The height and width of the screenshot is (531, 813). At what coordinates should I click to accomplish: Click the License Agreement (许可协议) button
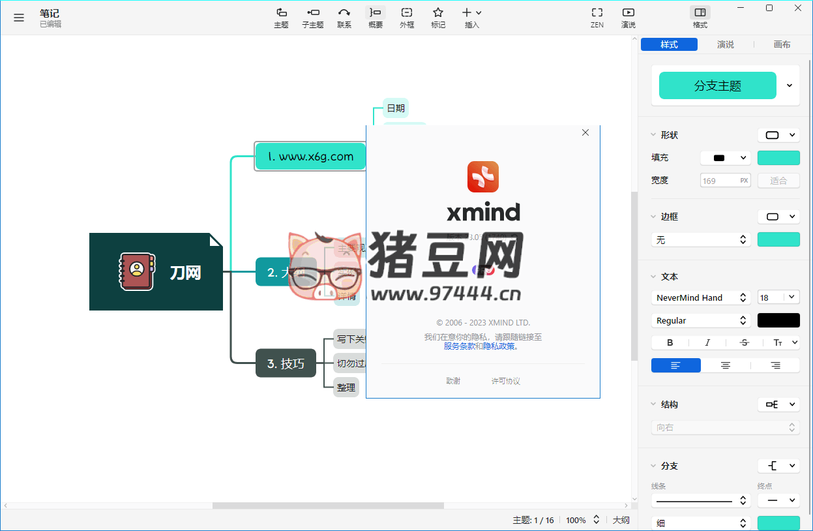pos(505,381)
